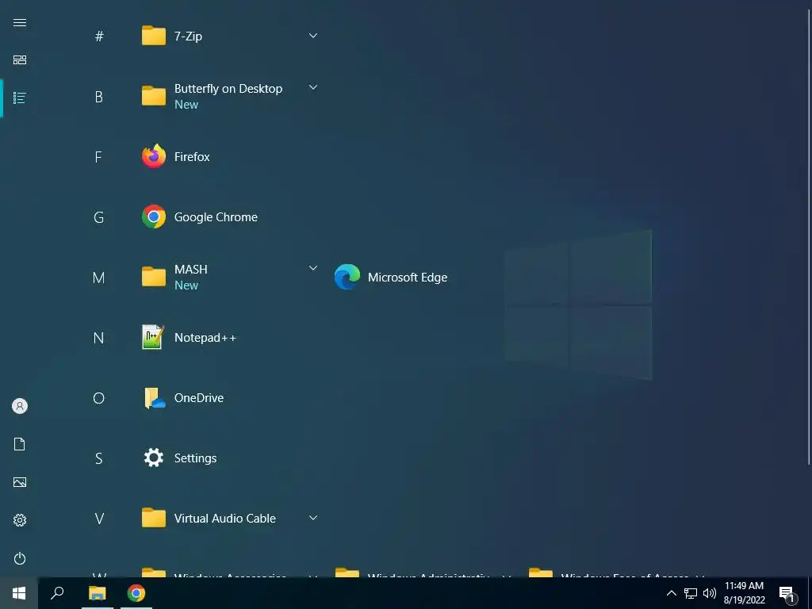Screen dimensions: 812x609
Task: Click the G letter header
Action: [x=99, y=217]
